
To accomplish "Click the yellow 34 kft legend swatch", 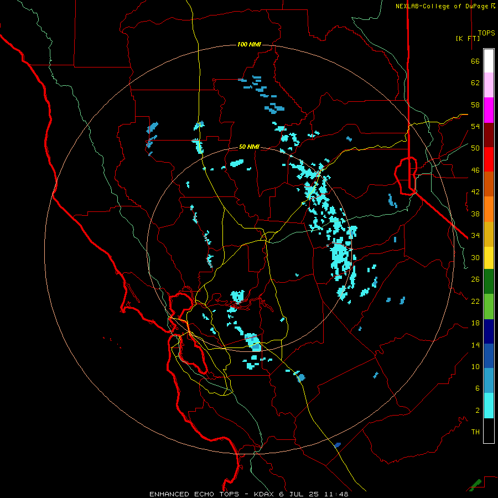I will (x=489, y=258).
